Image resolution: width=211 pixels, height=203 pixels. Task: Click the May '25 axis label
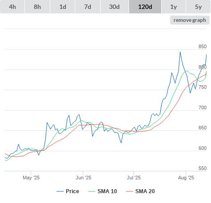click(x=31, y=178)
